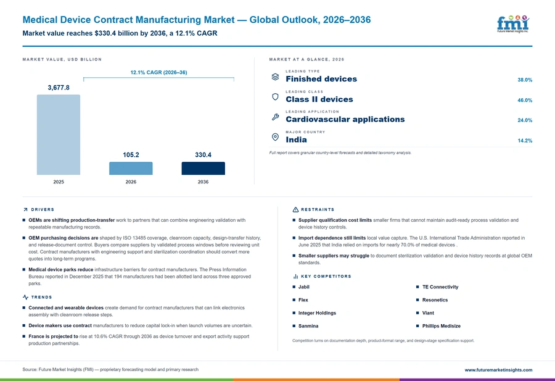Click the 'RESTRAINTS' section heading

(318, 210)
